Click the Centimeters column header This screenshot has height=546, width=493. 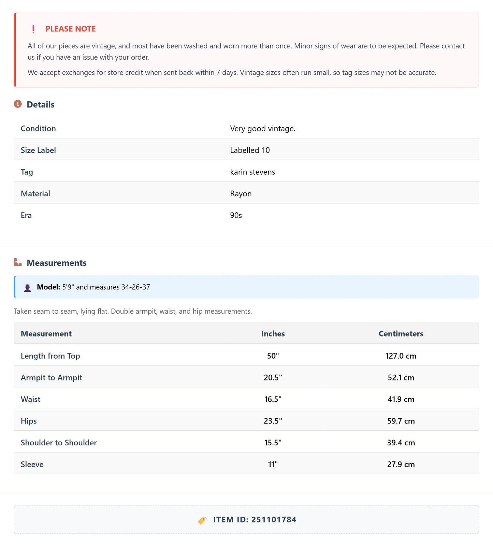401,333
